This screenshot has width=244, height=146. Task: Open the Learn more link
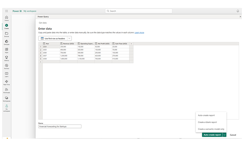tap(139, 33)
